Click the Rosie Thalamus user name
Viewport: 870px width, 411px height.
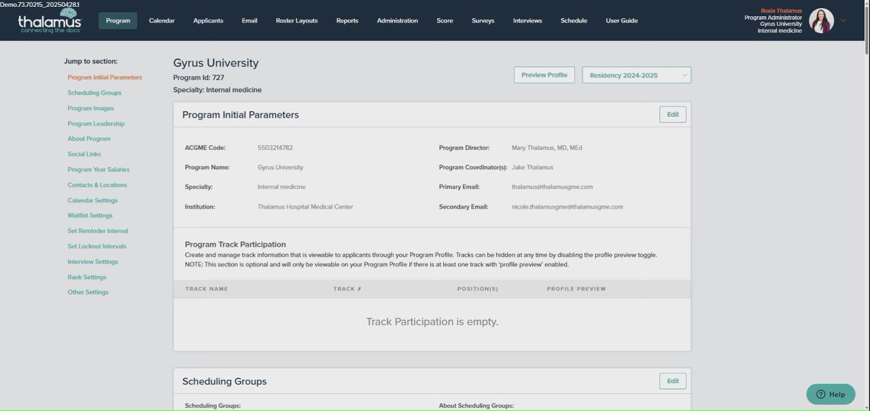click(x=781, y=11)
